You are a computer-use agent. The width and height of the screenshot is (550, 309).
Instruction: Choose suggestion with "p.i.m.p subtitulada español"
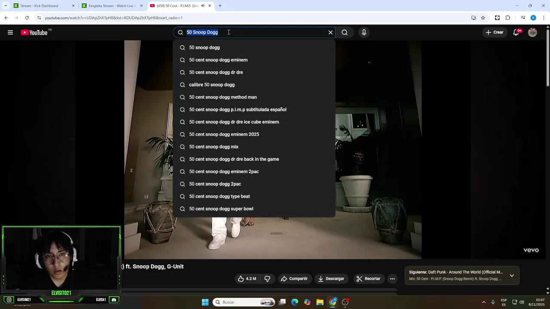click(254, 109)
